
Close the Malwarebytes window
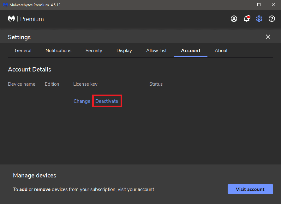click(x=273, y=5)
